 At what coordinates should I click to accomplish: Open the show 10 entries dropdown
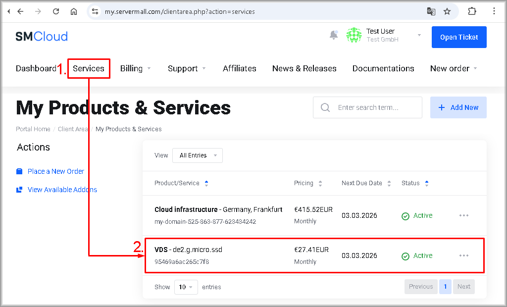pos(186,287)
